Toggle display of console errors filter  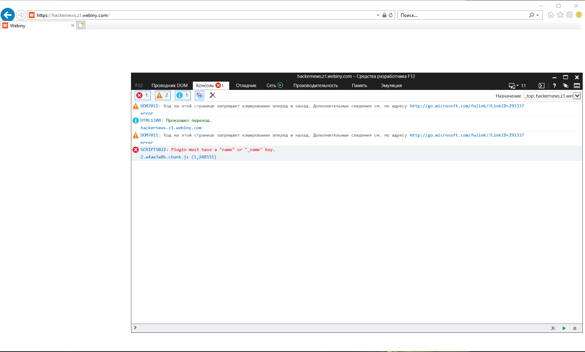point(142,95)
